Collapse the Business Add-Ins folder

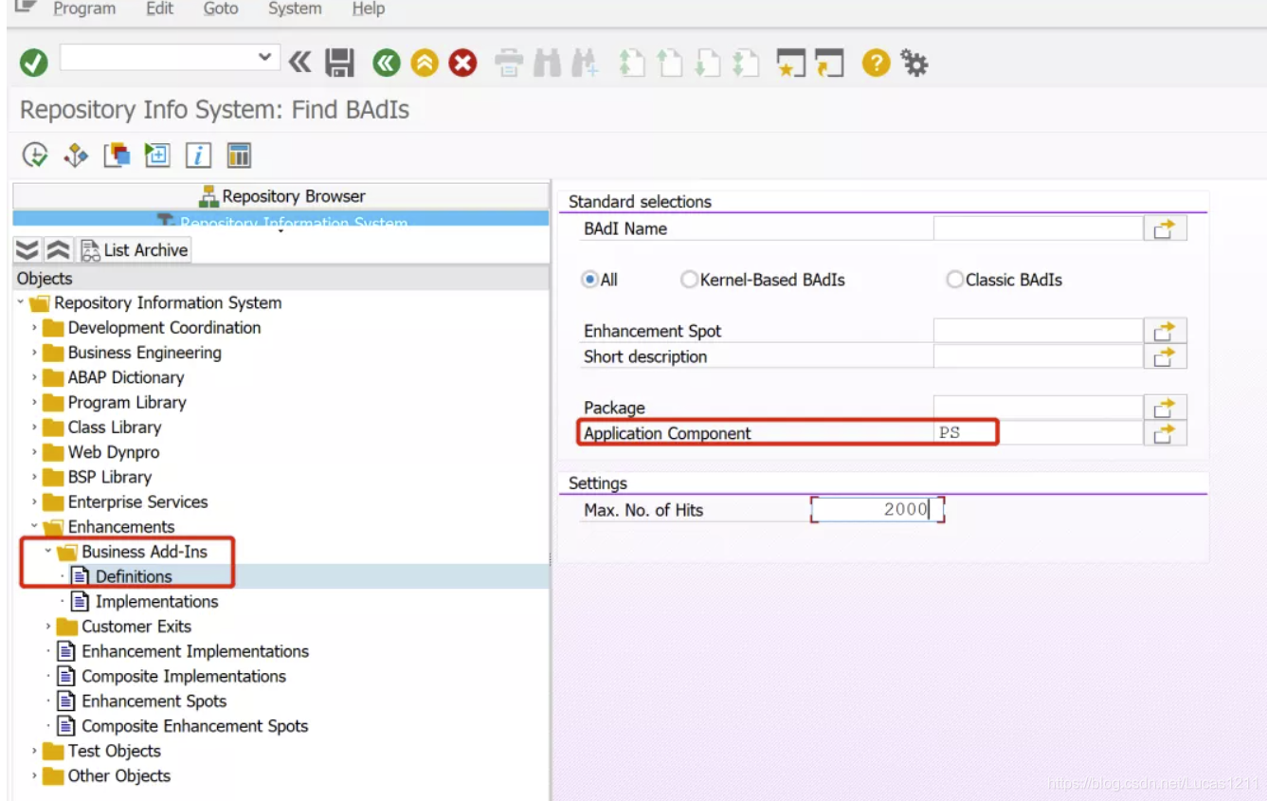(x=48, y=552)
